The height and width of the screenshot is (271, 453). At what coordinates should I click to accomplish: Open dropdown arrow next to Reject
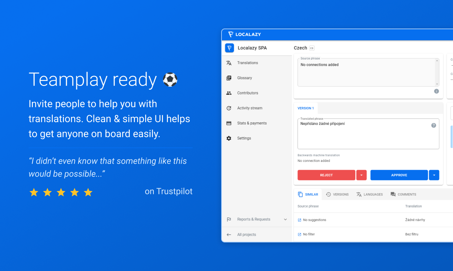tap(361, 175)
